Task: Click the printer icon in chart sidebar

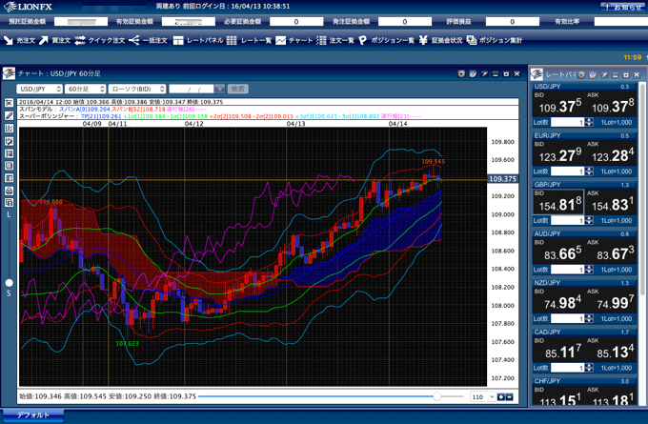Action: [9, 191]
